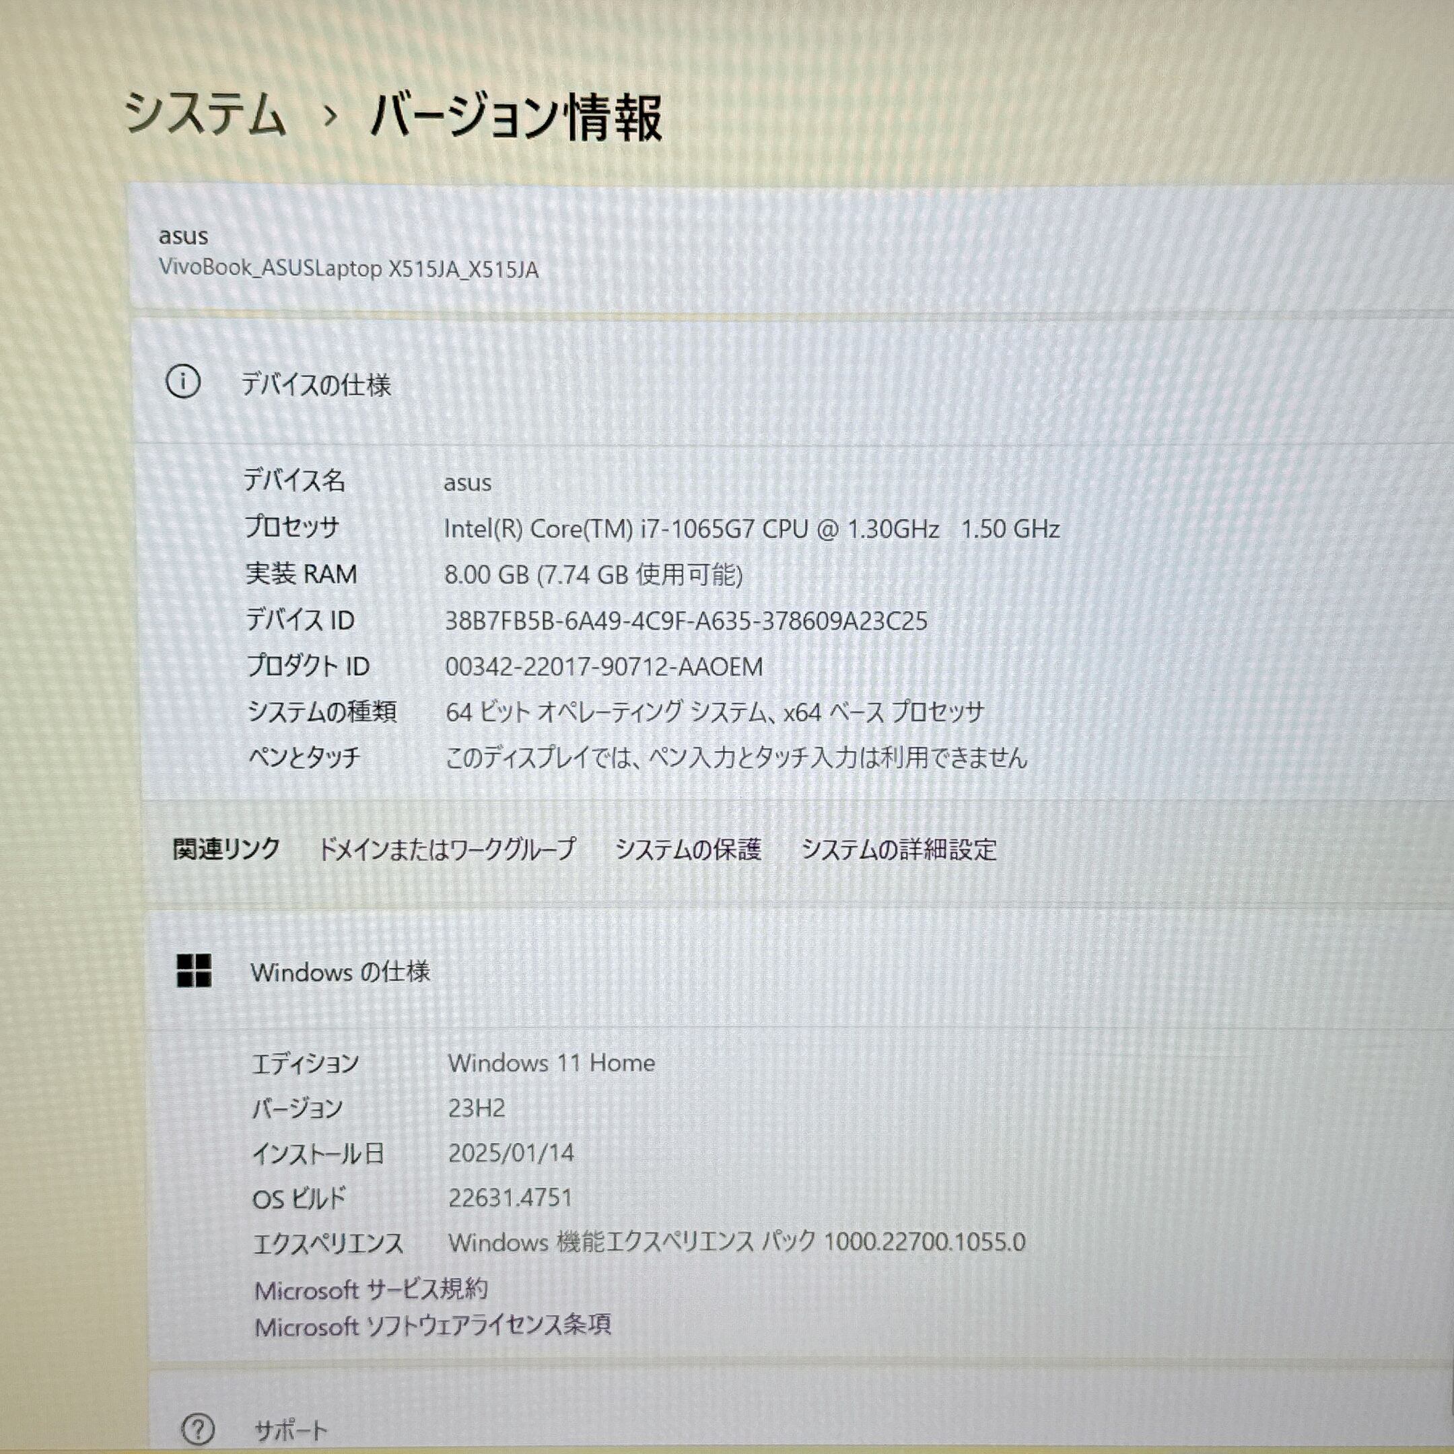Open システムの保護 link
The width and height of the screenshot is (1454, 1454).
(x=688, y=850)
